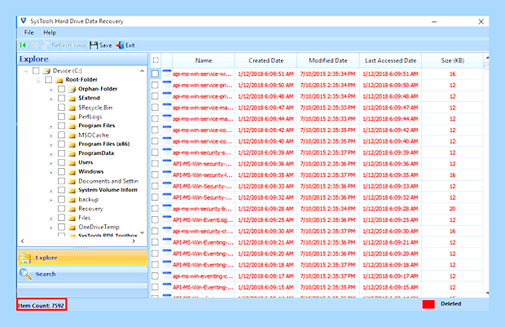Expand the OneDriveTemp node
505x327 pixels.
click(50, 228)
